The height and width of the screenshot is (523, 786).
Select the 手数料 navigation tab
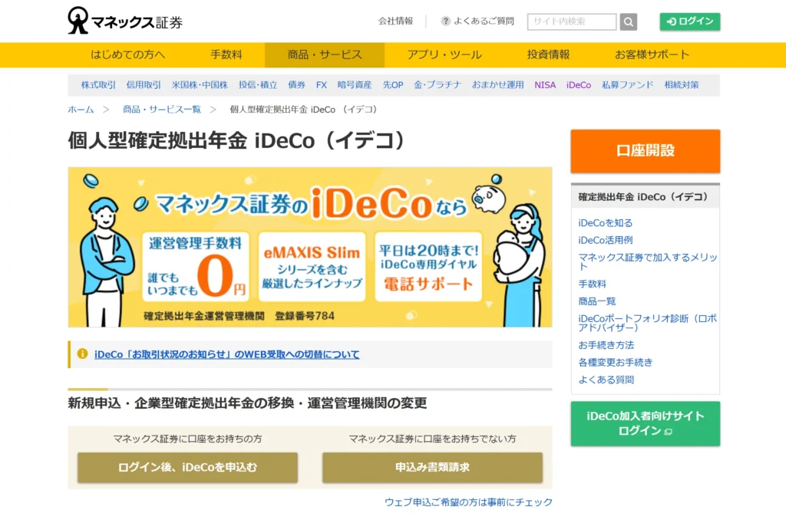[226, 54]
